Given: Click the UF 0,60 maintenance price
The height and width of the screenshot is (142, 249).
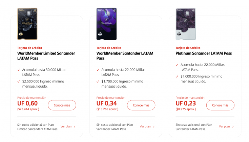Looking at the screenshot, I should [27, 103].
